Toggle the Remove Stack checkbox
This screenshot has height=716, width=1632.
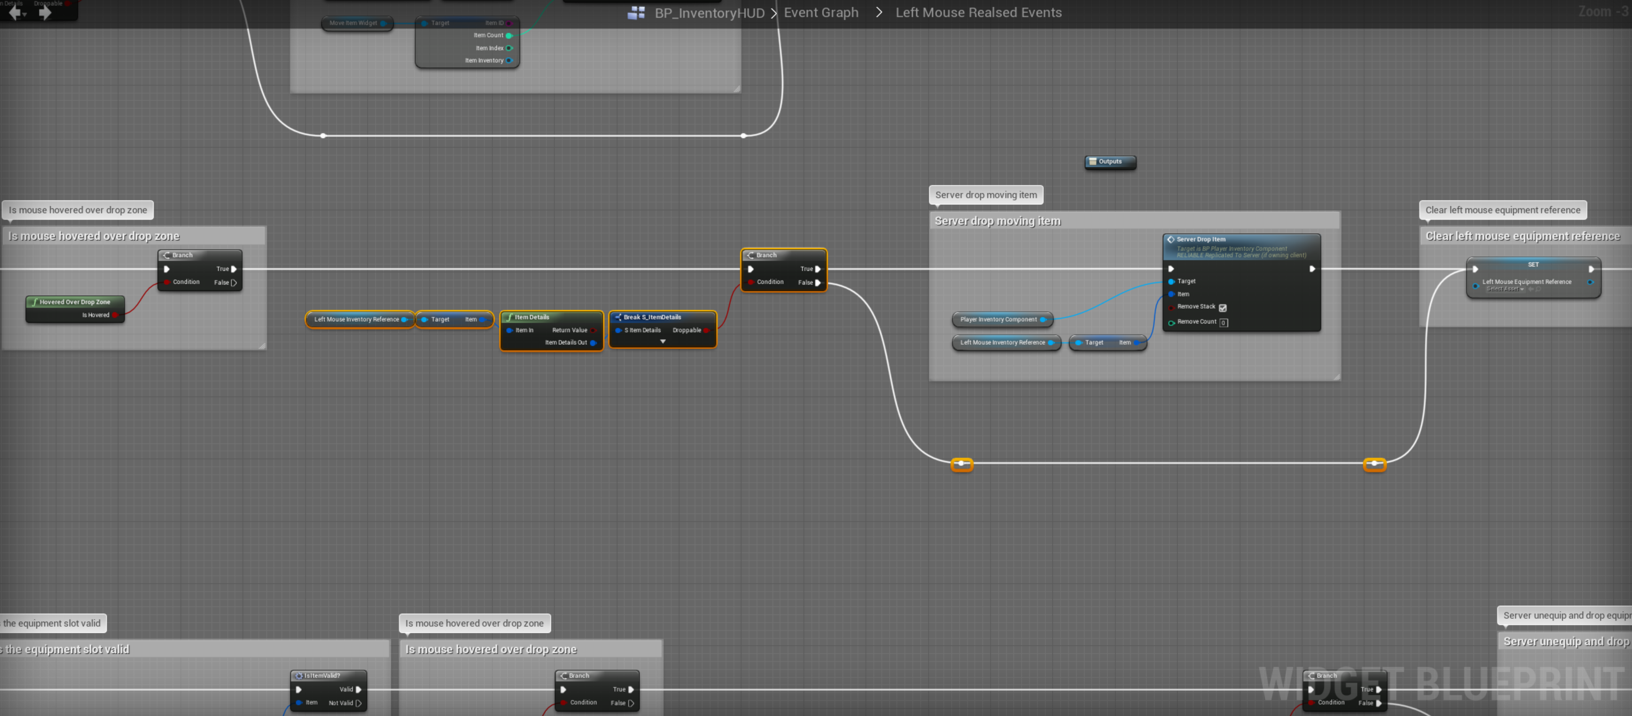click(x=1223, y=308)
